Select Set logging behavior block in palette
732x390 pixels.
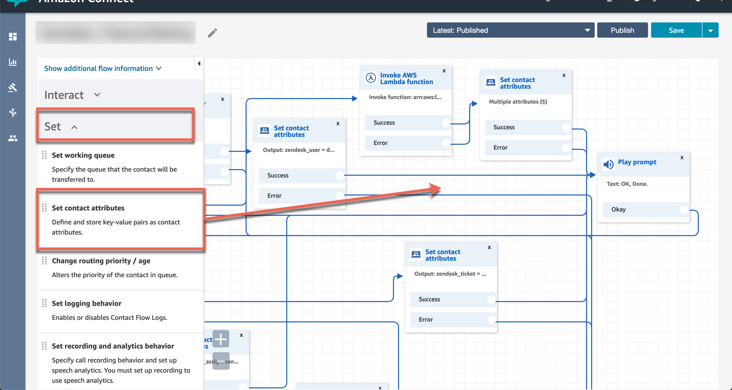click(86, 304)
